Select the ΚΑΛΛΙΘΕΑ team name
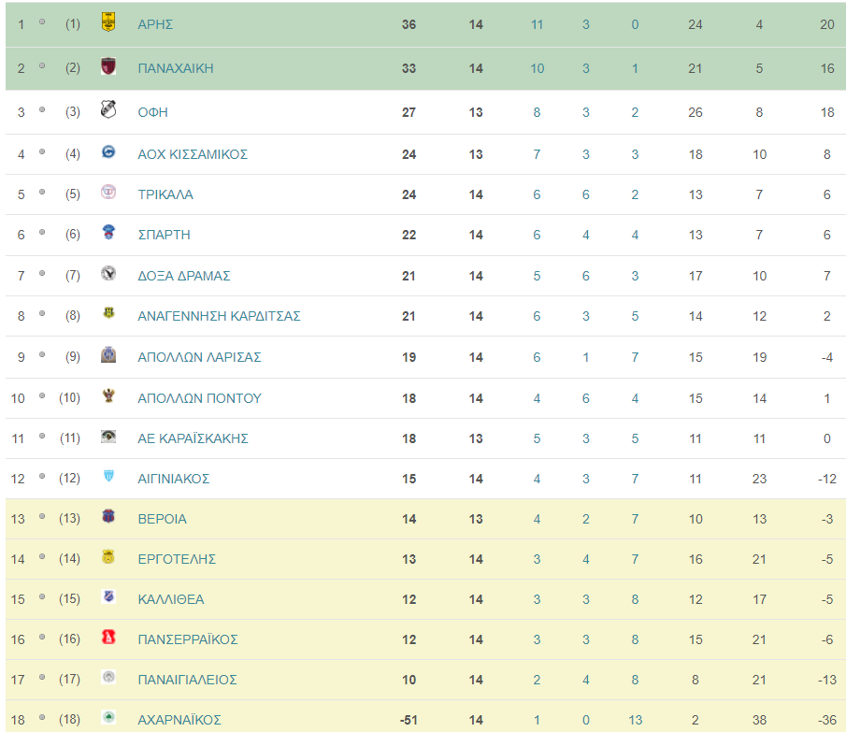Screen dimensions: 846x732 coord(171,599)
